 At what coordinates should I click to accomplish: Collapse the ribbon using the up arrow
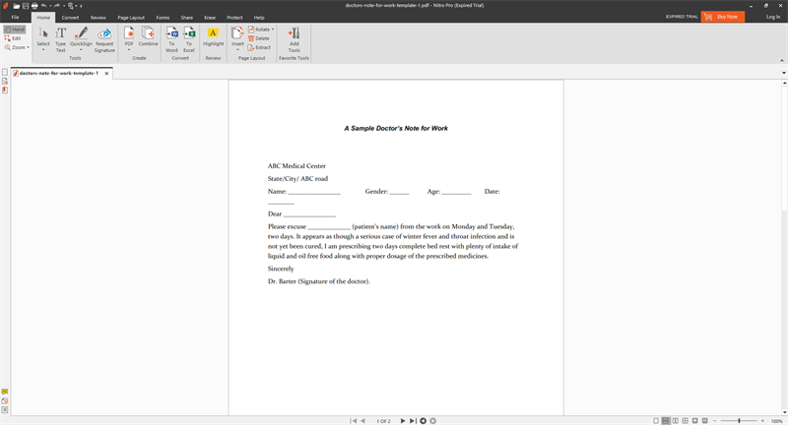(x=781, y=60)
